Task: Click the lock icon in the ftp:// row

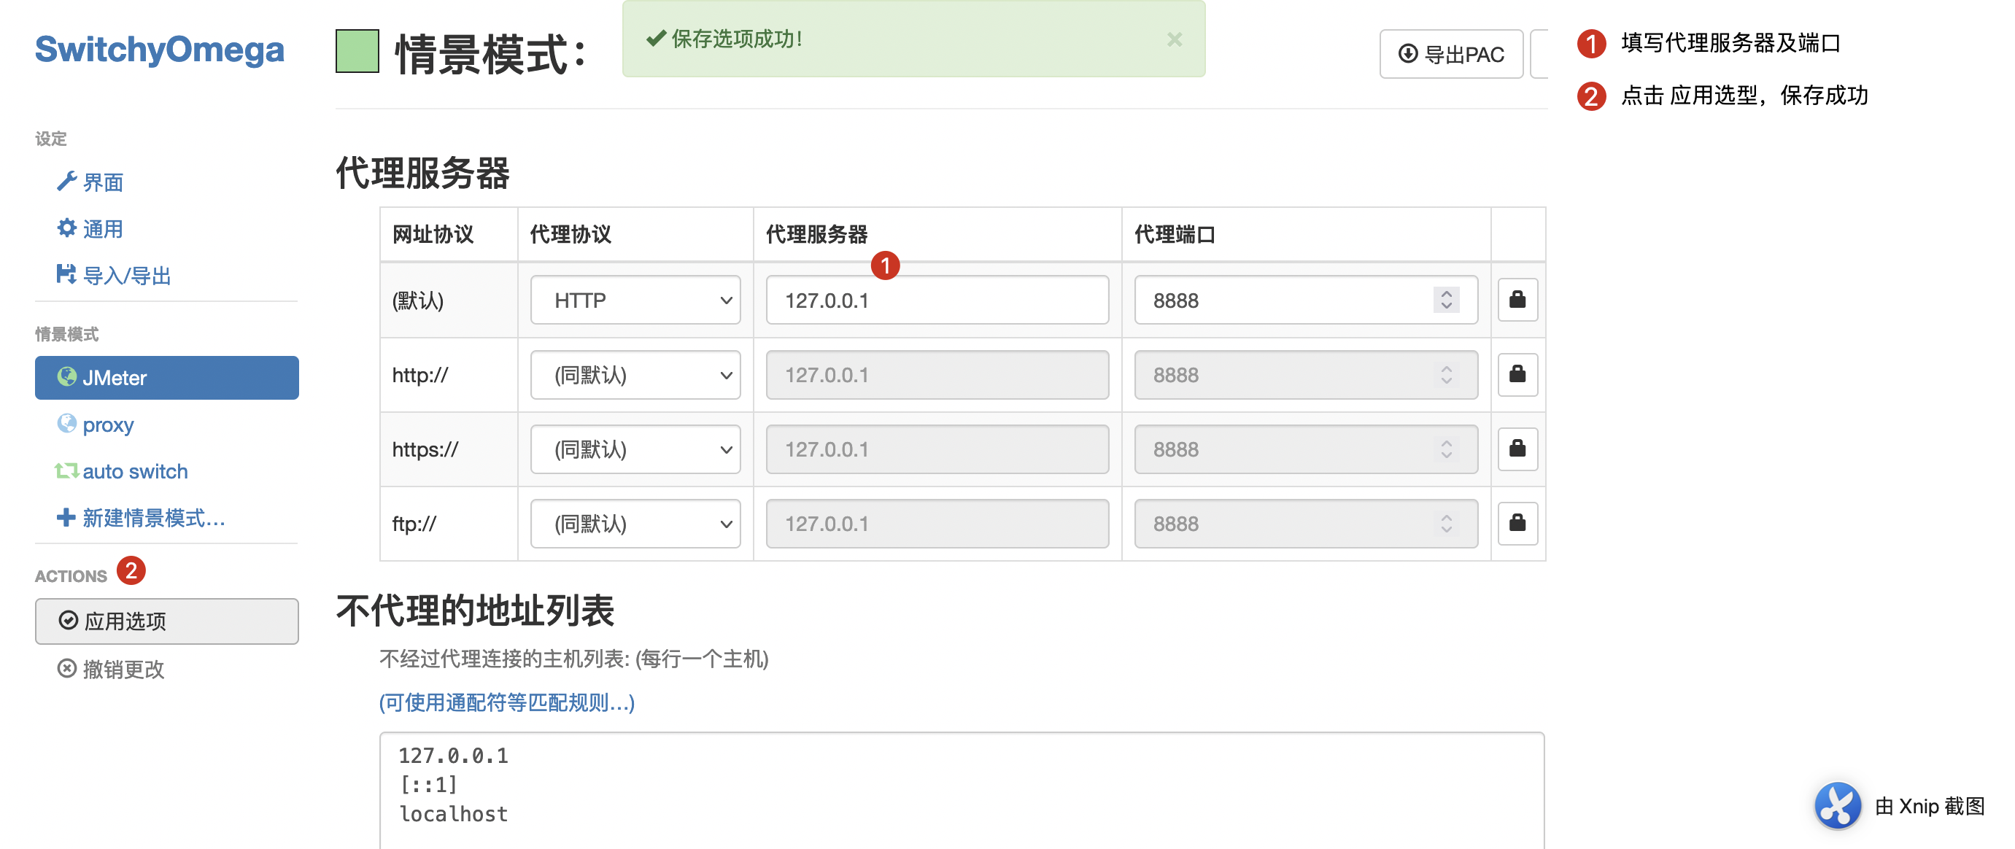Action: tap(1517, 523)
